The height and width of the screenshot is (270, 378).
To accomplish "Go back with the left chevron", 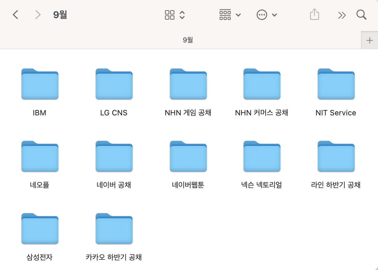I will [x=16, y=15].
